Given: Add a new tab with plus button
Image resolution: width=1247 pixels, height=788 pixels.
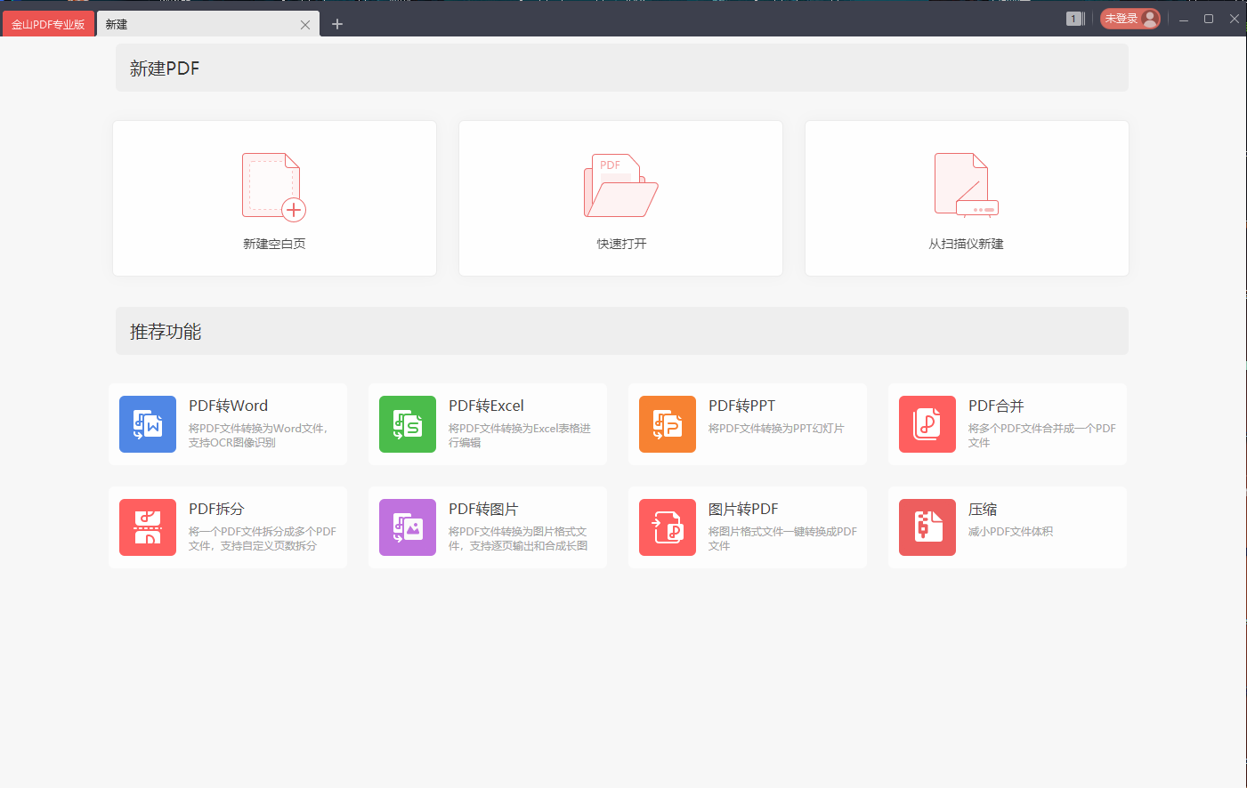Looking at the screenshot, I should coord(337,24).
